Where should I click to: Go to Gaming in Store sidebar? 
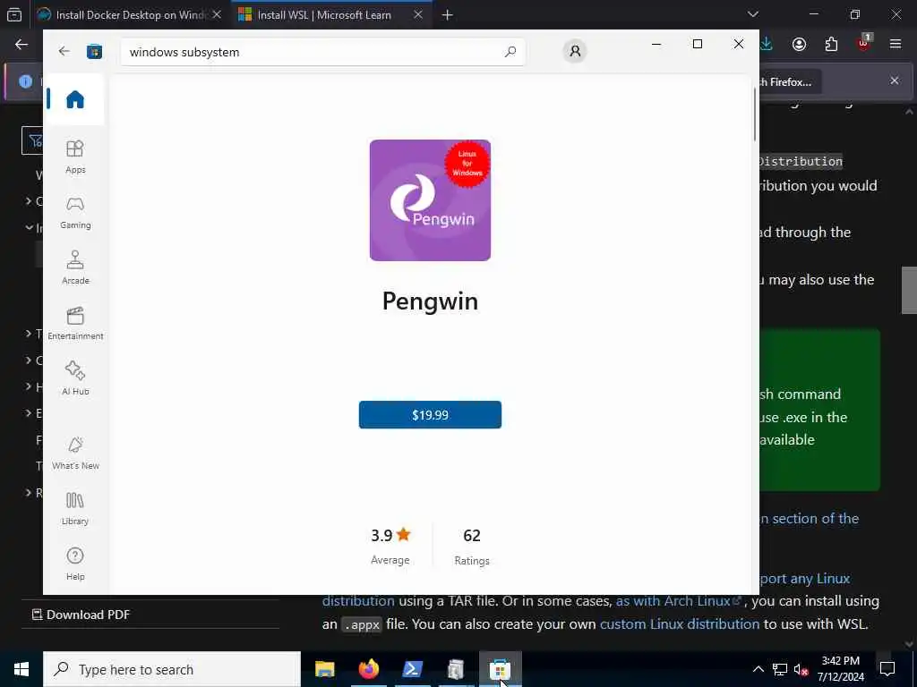tap(75, 213)
